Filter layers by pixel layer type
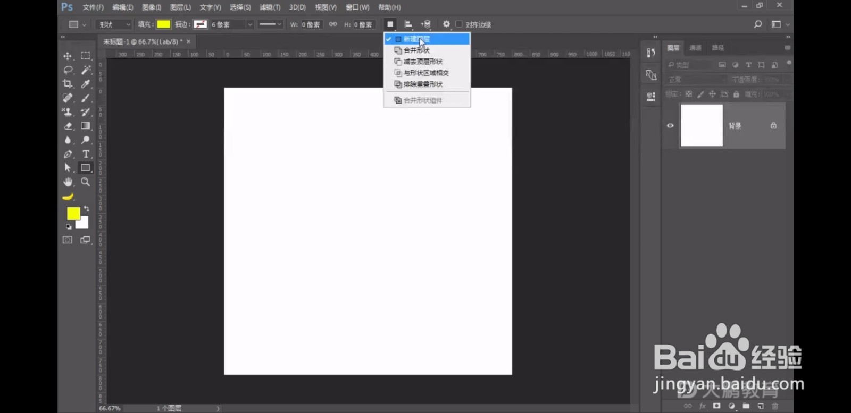Viewport: 851px width, 413px height. point(722,65)
